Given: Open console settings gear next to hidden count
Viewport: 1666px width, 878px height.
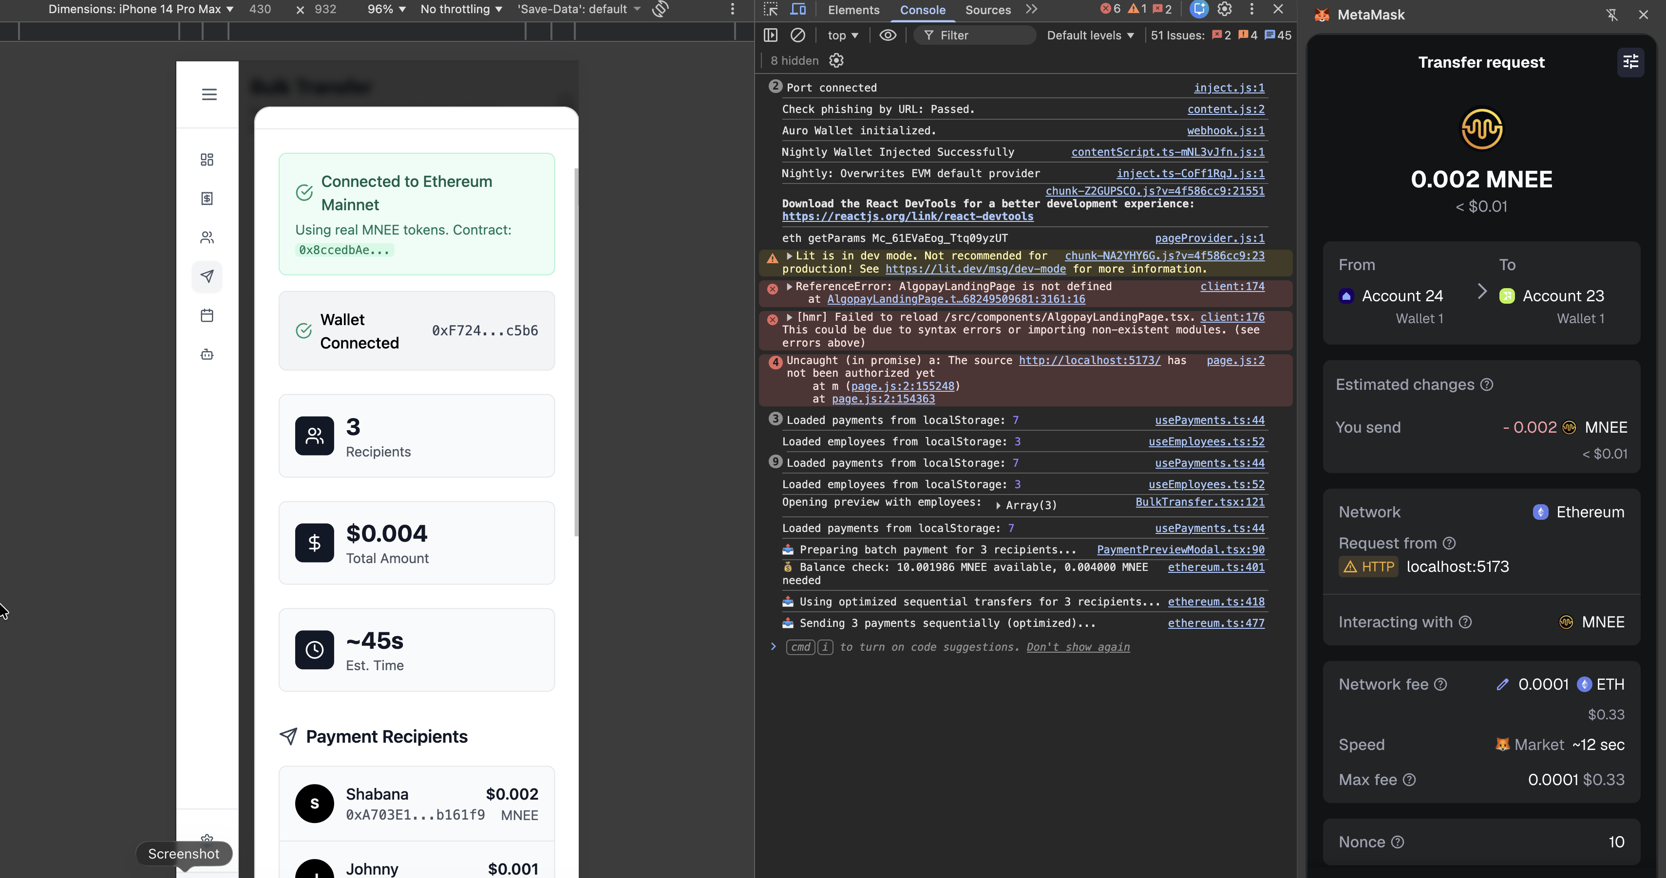Looking at the screenshot, I should [x=836, y=61].
